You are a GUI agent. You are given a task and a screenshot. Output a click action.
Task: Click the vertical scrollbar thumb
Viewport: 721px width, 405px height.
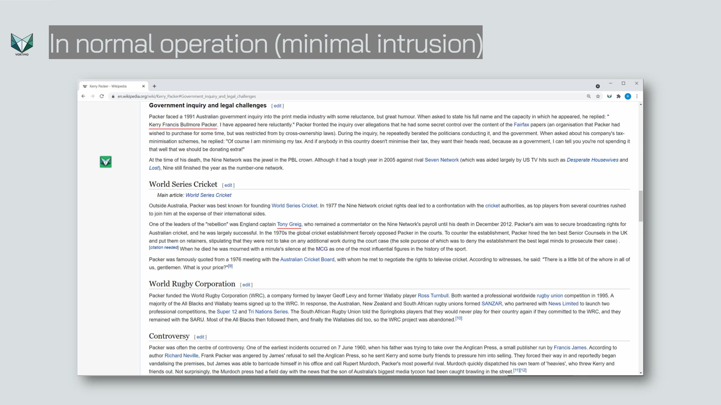pyautogui.click(x=641, y=206)
